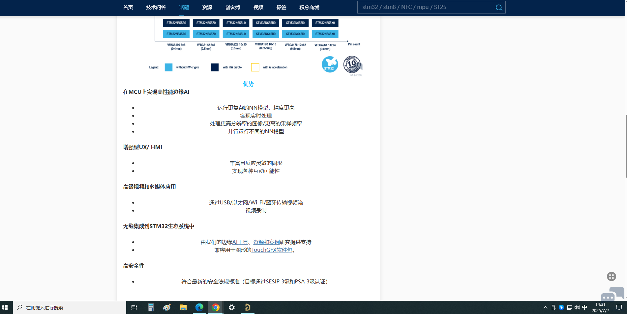The height and width of the screenshot is (314, 627).
Task: Visit 积分商城 in the nav bar
Action: tap(309, 7)
